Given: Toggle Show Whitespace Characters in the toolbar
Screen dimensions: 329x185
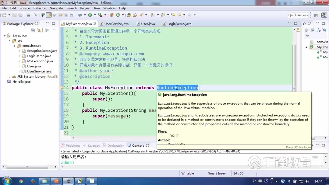Looking at the screenshot, I should (x=73, y=15).
